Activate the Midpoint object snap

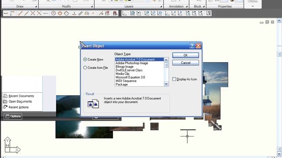(26, 14)
